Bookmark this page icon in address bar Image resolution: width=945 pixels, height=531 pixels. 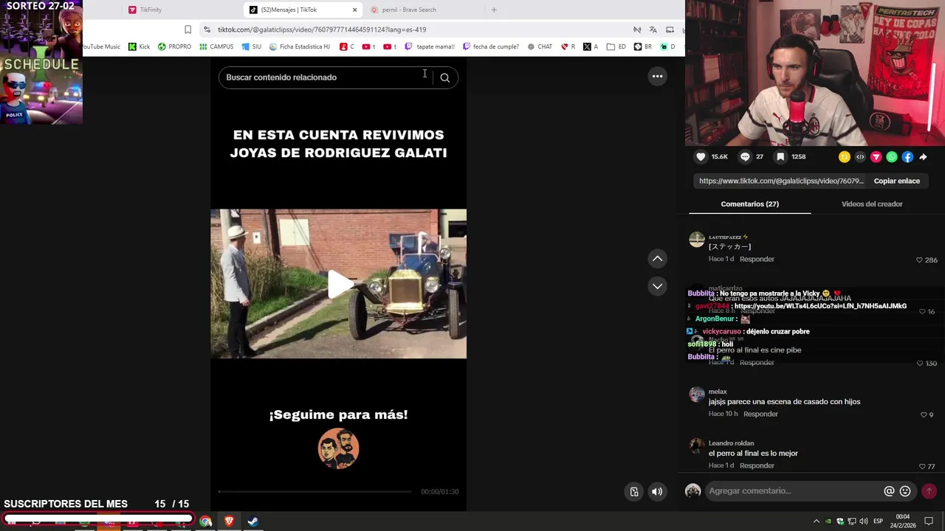click(188, 29)
